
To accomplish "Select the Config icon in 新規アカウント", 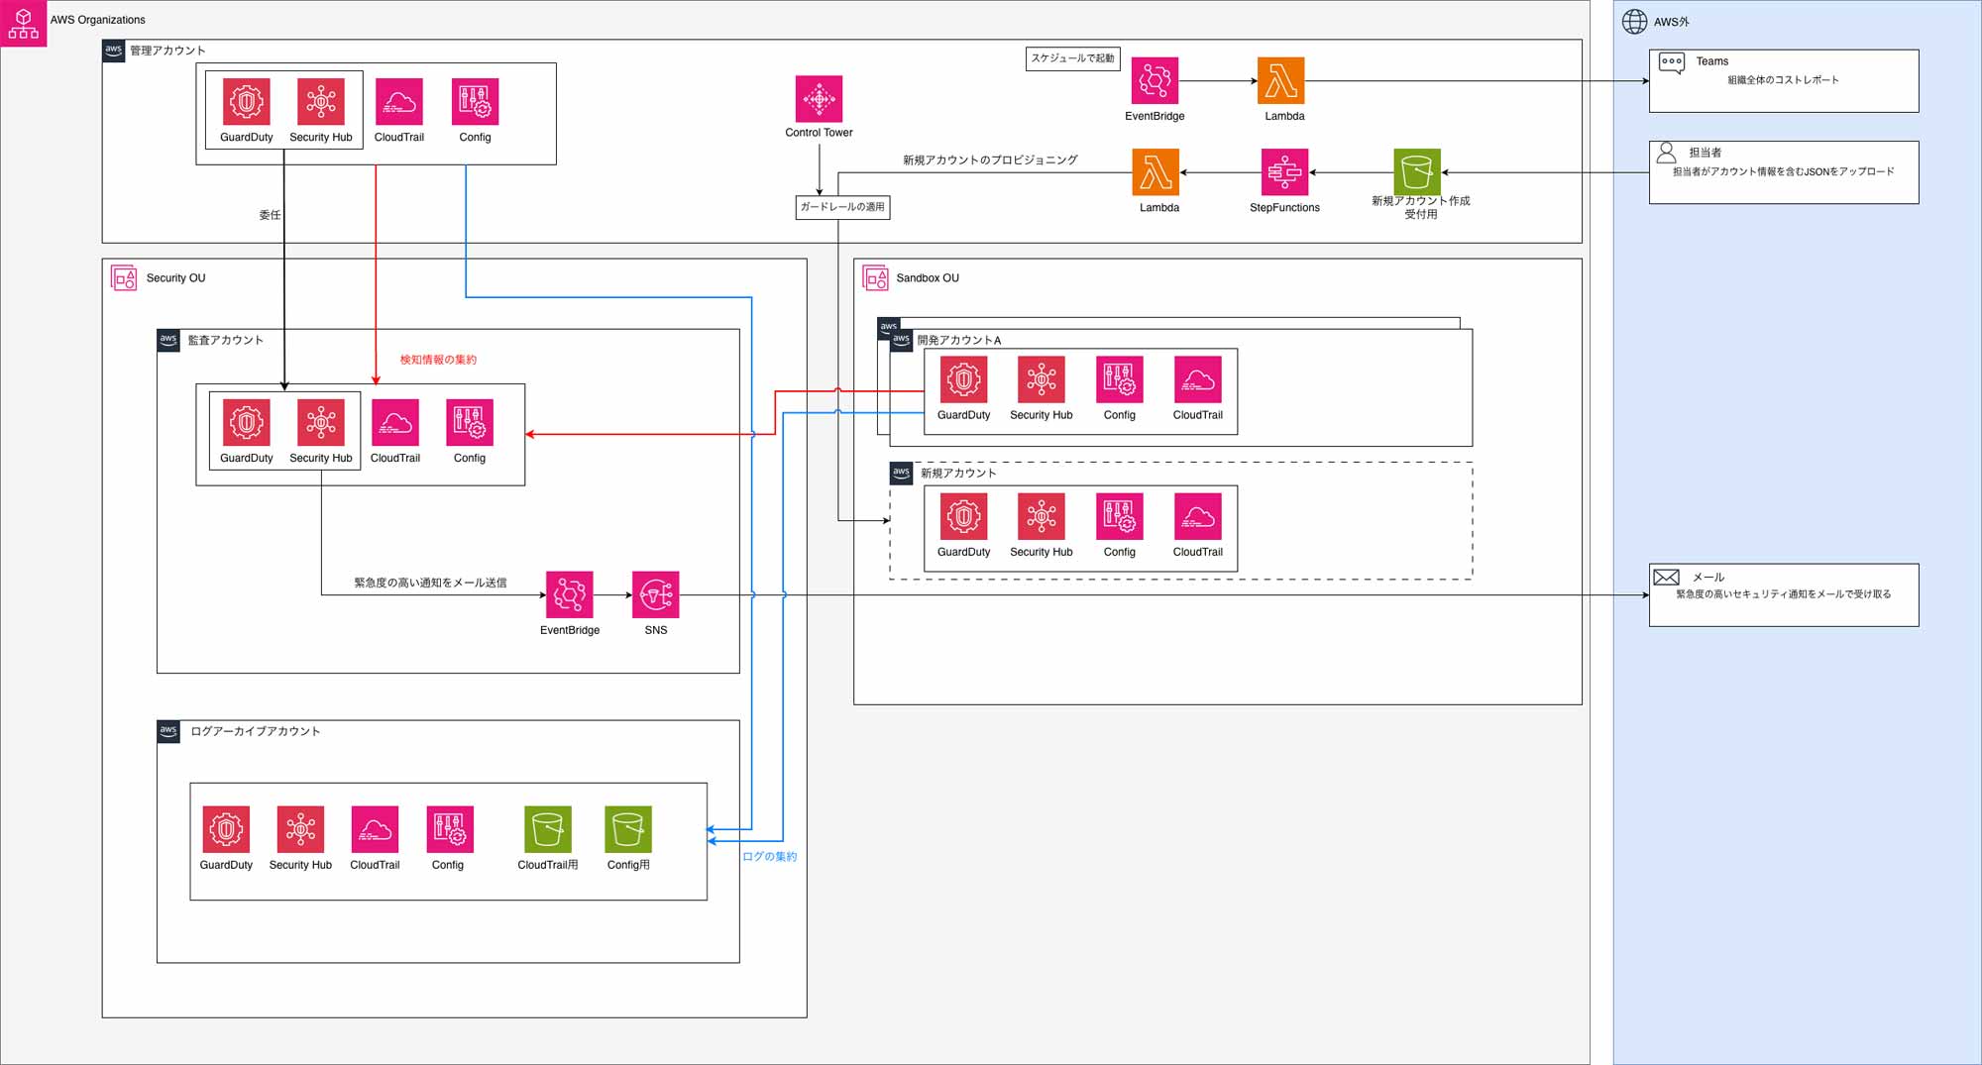I will (1119, 516).
